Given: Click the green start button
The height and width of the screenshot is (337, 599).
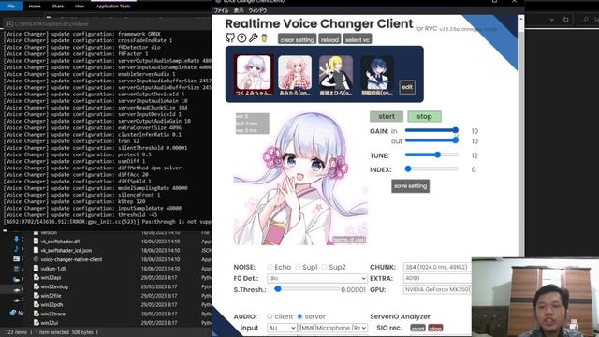Looking at the screenshot, I should (387, 116).
